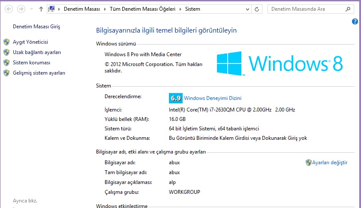Click the 6.9 rating badge
Screen dimensions: 361x208
coord(176,98)
